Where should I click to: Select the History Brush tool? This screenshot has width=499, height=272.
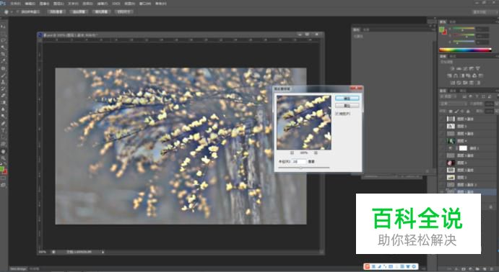[x=3, y=89]
